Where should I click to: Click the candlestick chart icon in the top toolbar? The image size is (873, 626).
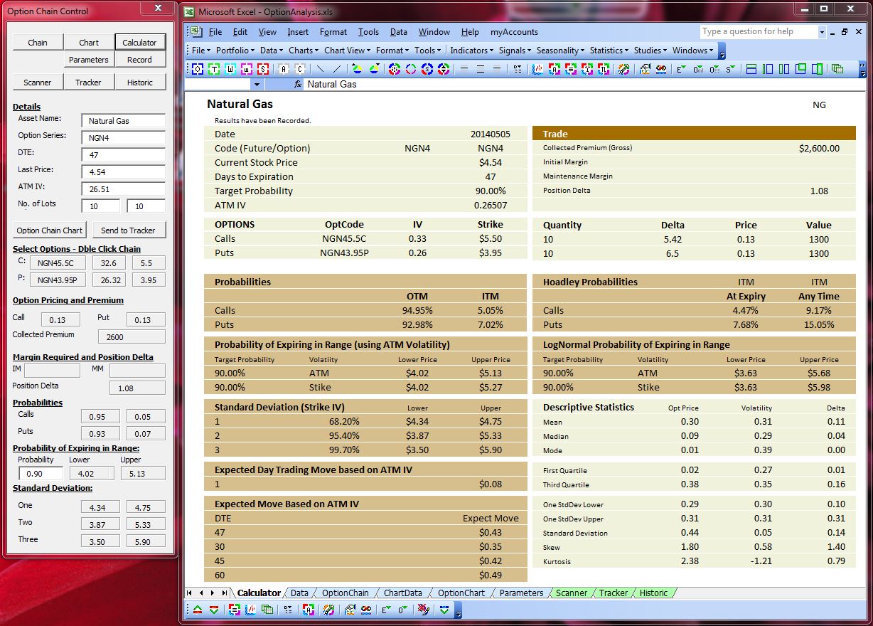point(537,69)
